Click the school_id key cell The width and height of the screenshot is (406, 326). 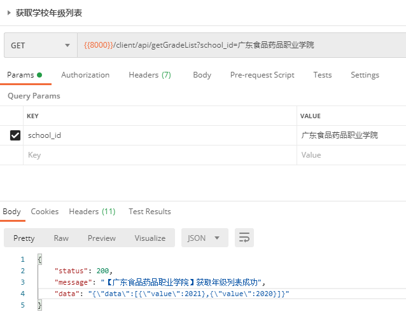pyautogui.click(x=160, y=135)
